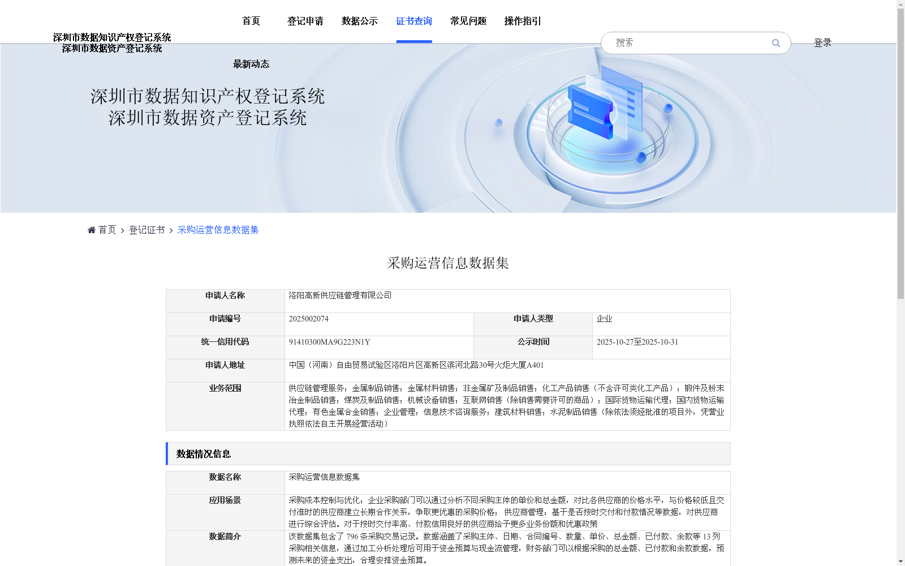
Task: Open the 首页 navigation tab
Action: click(x=251, y=21)
